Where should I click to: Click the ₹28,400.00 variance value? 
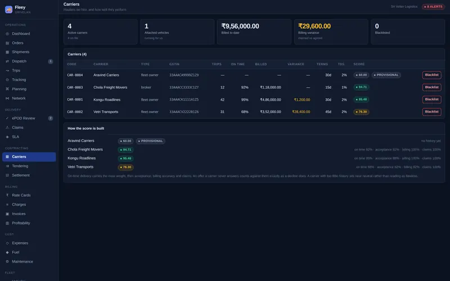click(301, 112)
